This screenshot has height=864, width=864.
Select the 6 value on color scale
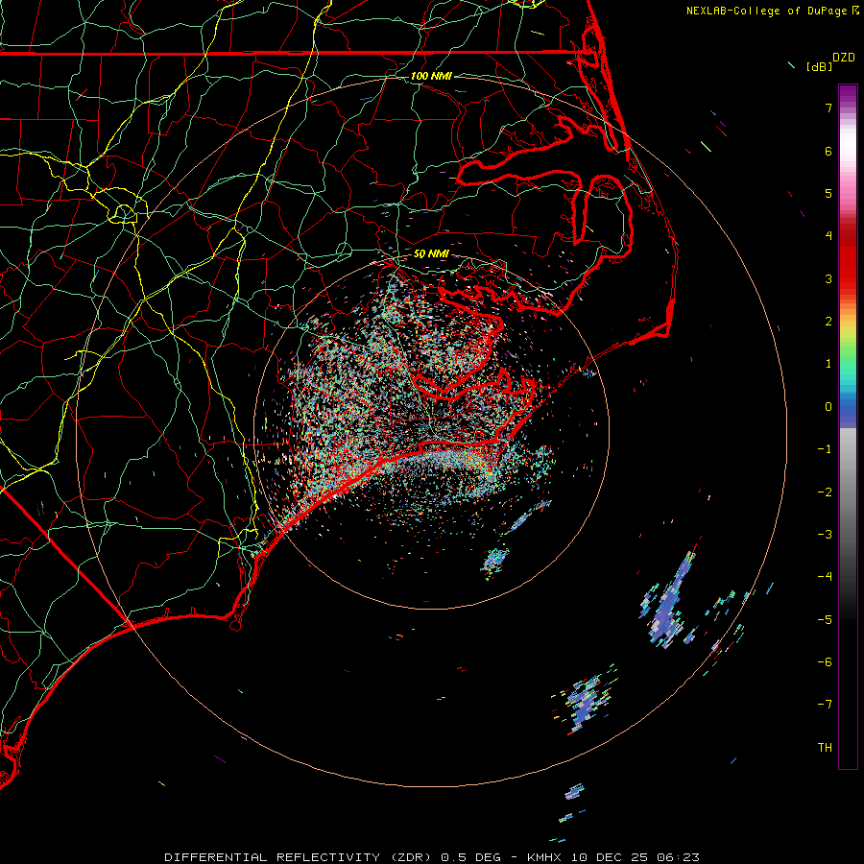click(828, 151)
